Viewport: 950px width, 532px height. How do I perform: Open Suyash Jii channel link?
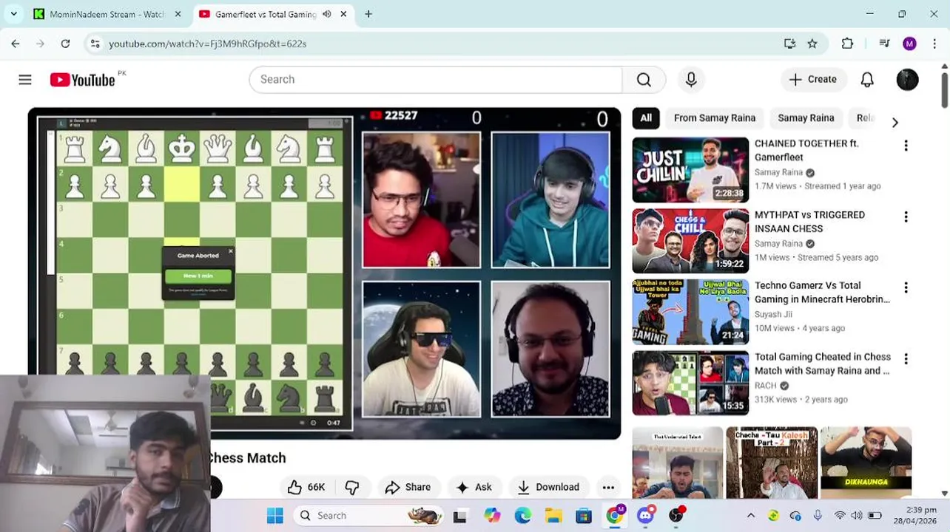(773, 314)
